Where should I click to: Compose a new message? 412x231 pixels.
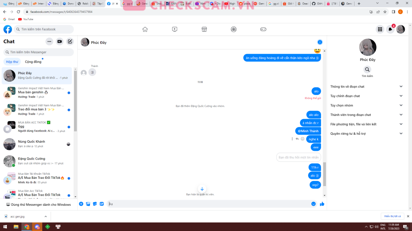70,41
